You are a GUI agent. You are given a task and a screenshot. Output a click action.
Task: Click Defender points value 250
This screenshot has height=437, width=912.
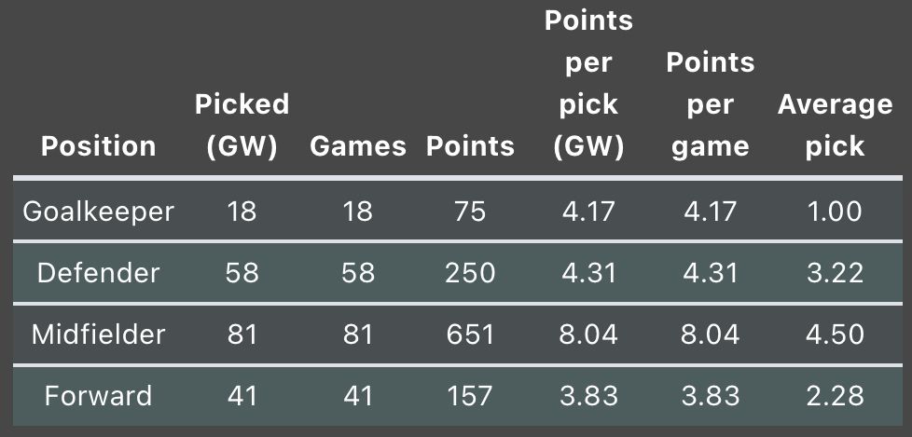470,273
